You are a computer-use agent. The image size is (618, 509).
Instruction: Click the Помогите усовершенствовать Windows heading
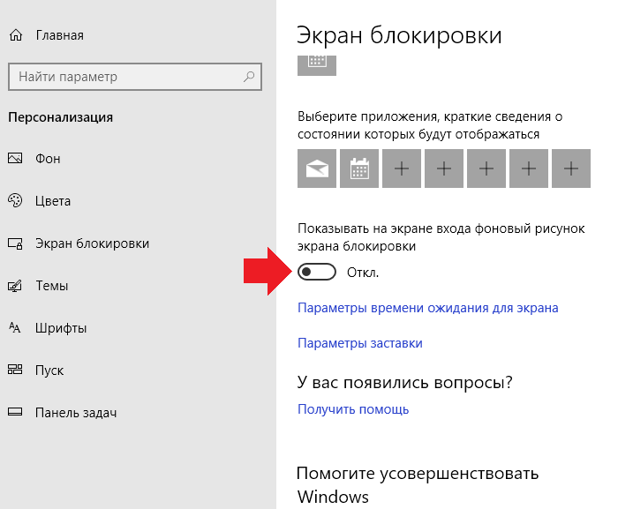[x=418, y=485]
